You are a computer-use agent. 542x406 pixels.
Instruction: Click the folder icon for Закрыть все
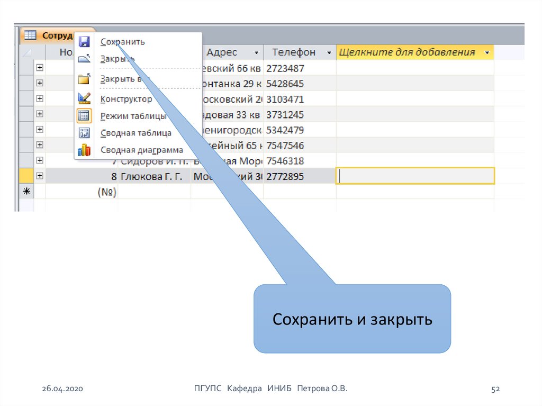(x=84, y=79)
